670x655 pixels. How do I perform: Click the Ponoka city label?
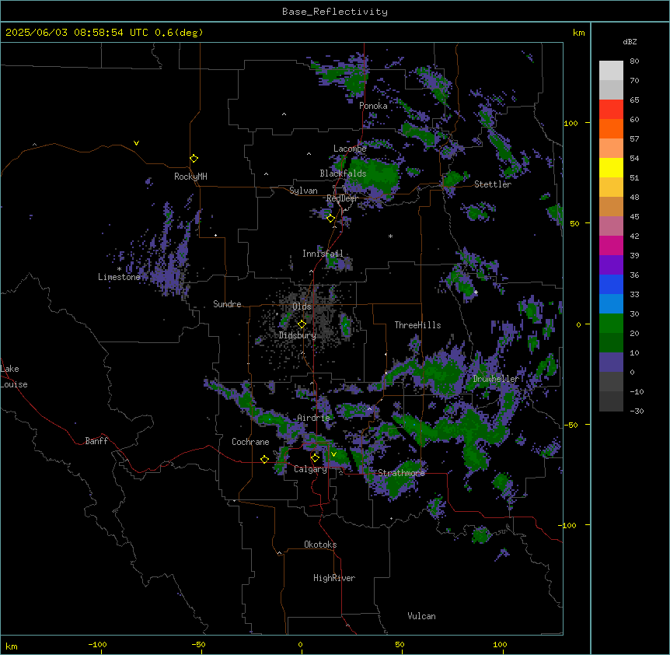pos(373,106)
